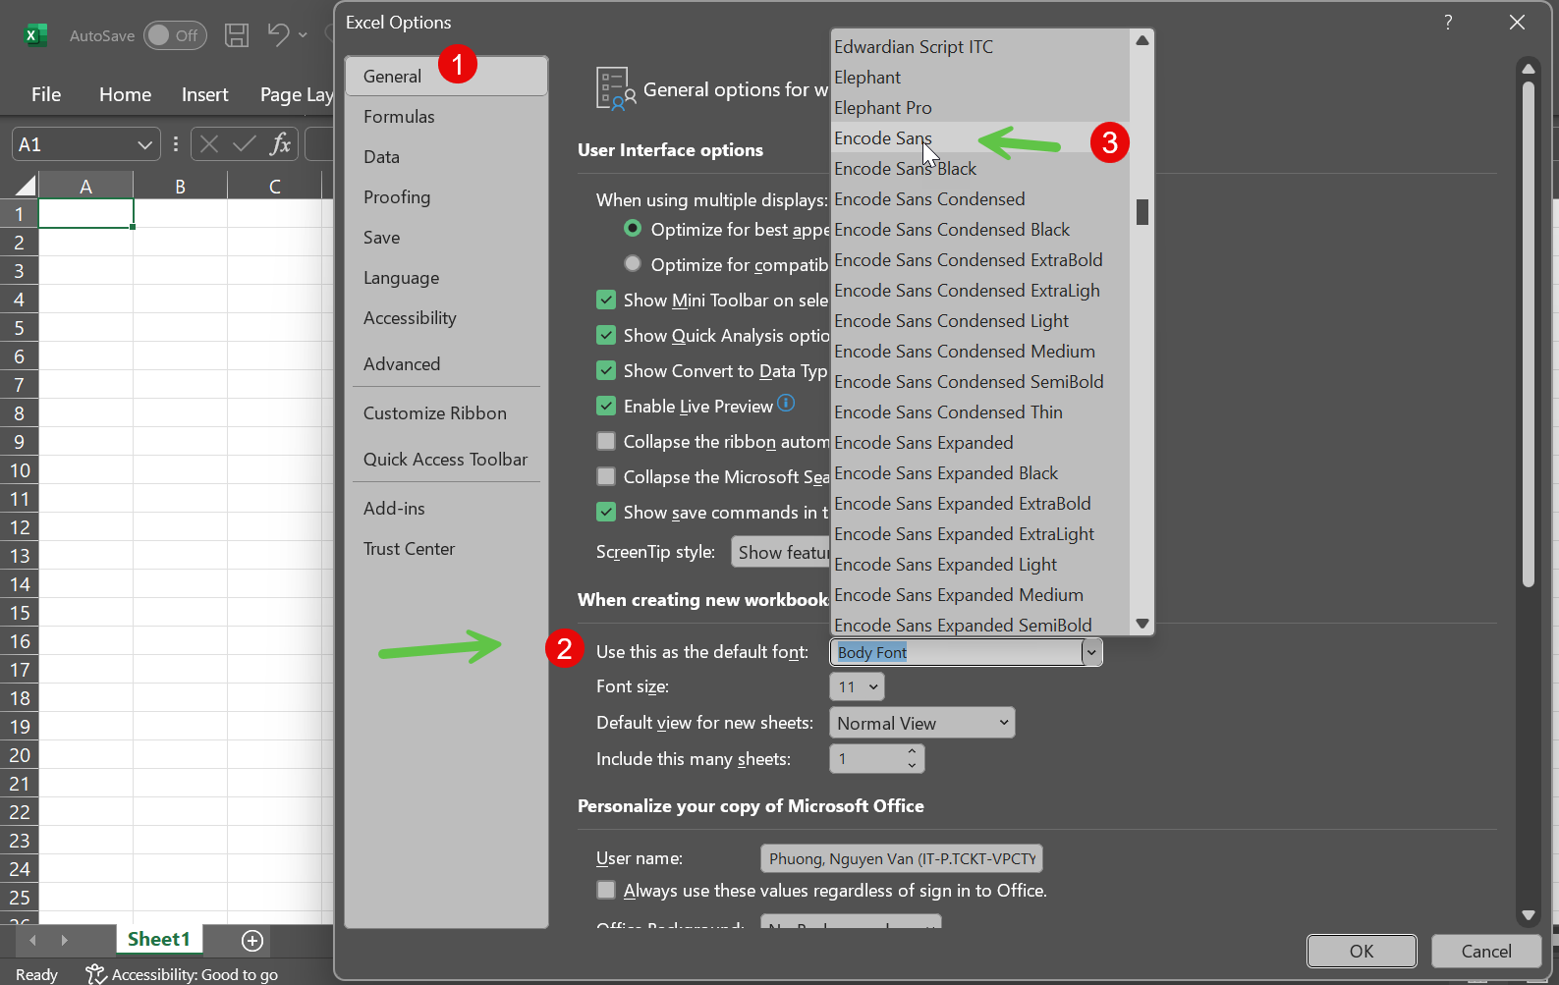Open Customize Ribbon options category
The image size is (1559, 985).
446,413
